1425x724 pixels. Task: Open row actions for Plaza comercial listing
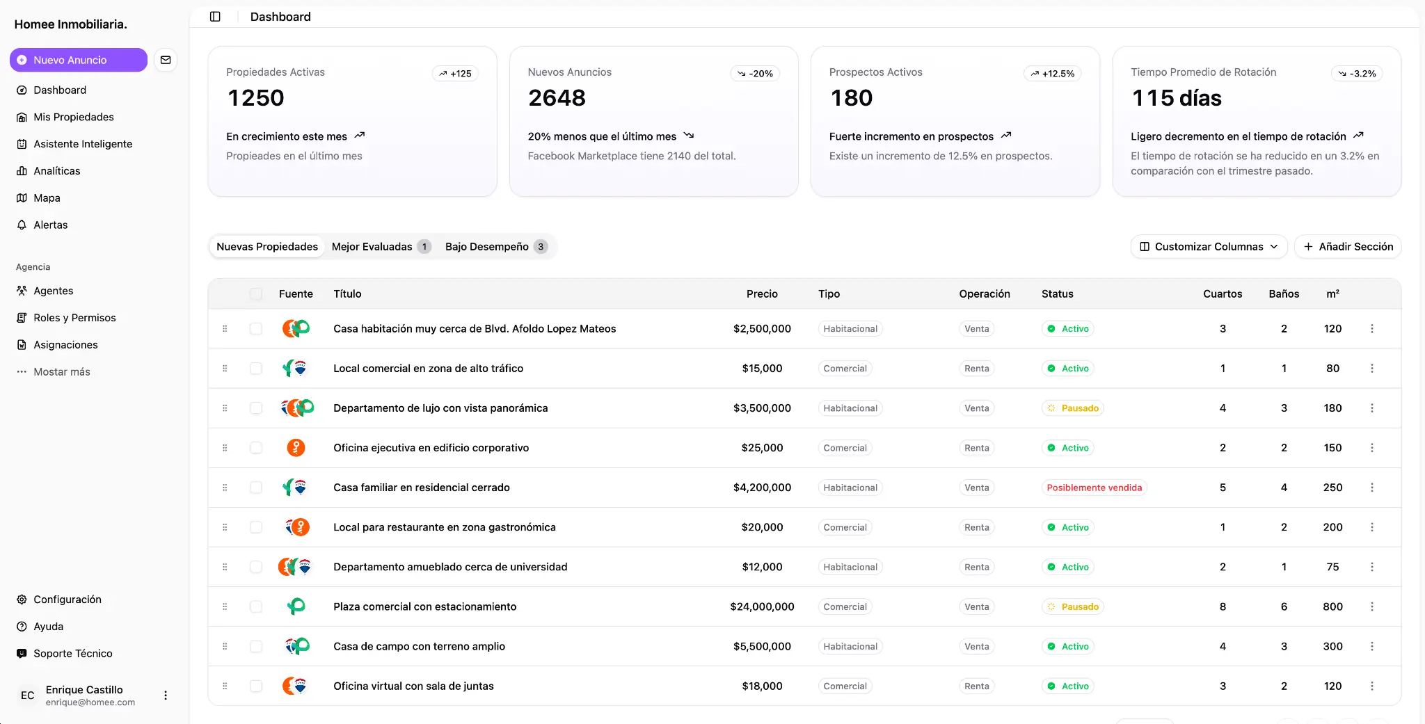pos(1371,606)
